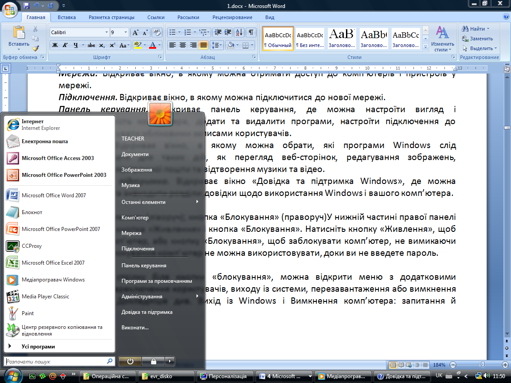Click the Sort icon
This screenshot has height=383, width=511.
tap(239, 32)
